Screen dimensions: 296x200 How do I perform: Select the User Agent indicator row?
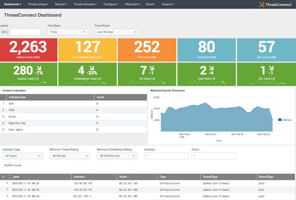click(x=73, y=130)
